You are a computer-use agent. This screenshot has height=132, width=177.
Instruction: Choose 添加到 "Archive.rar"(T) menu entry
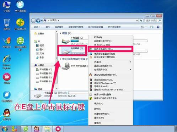[111, 83]
